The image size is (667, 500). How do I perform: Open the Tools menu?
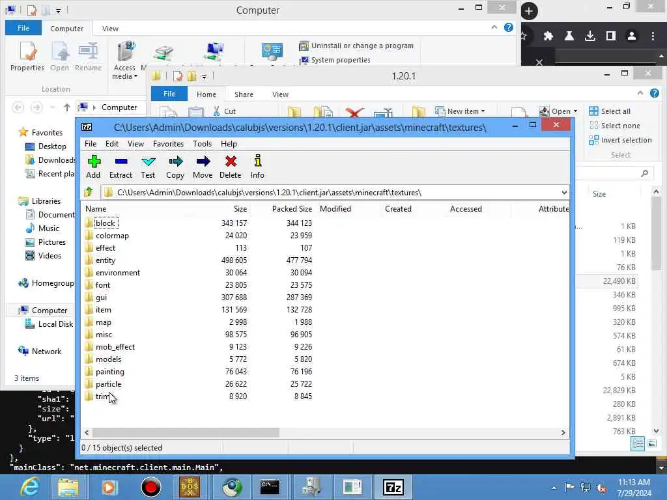(202, 144)
